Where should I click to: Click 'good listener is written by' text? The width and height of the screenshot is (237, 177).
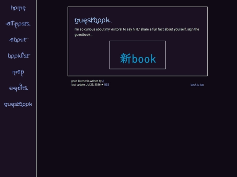tap(86, 81)
